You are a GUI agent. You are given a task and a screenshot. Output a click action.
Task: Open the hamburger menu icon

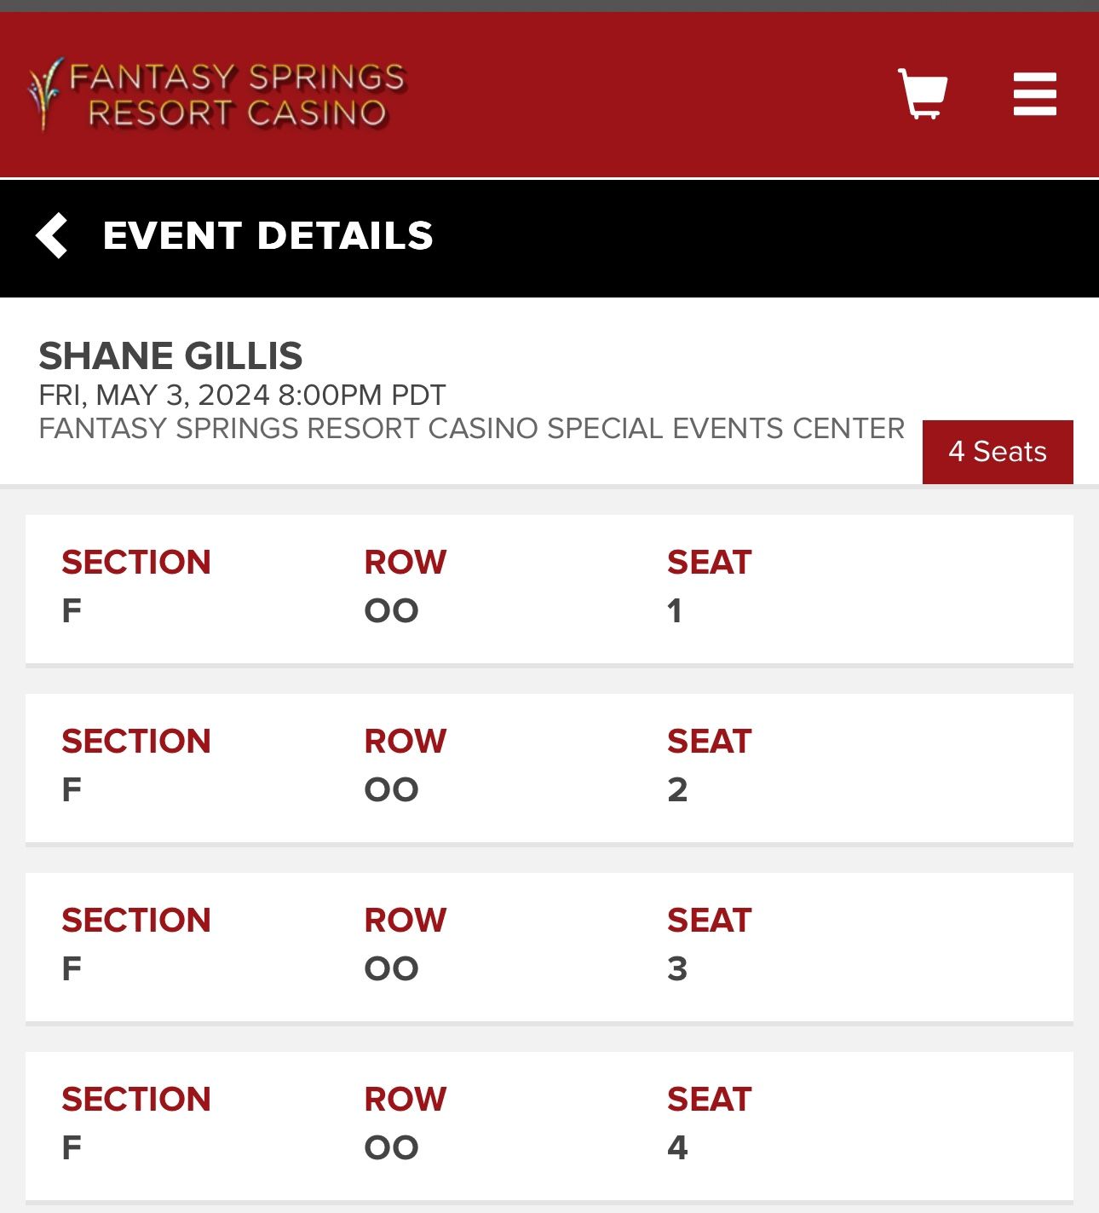point(1035,94)
